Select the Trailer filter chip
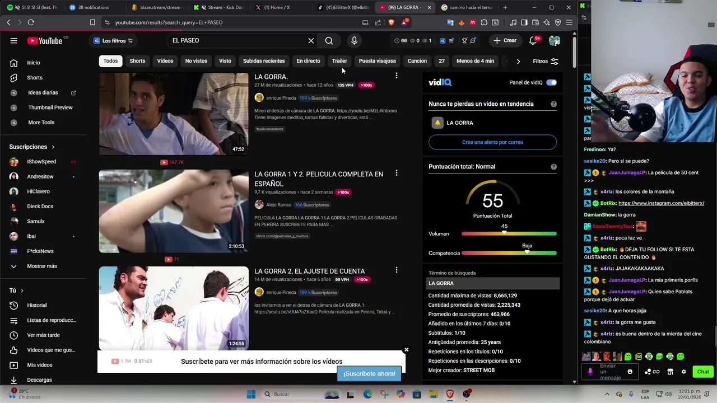Screen dimensions: 717x403 point(339,60)
